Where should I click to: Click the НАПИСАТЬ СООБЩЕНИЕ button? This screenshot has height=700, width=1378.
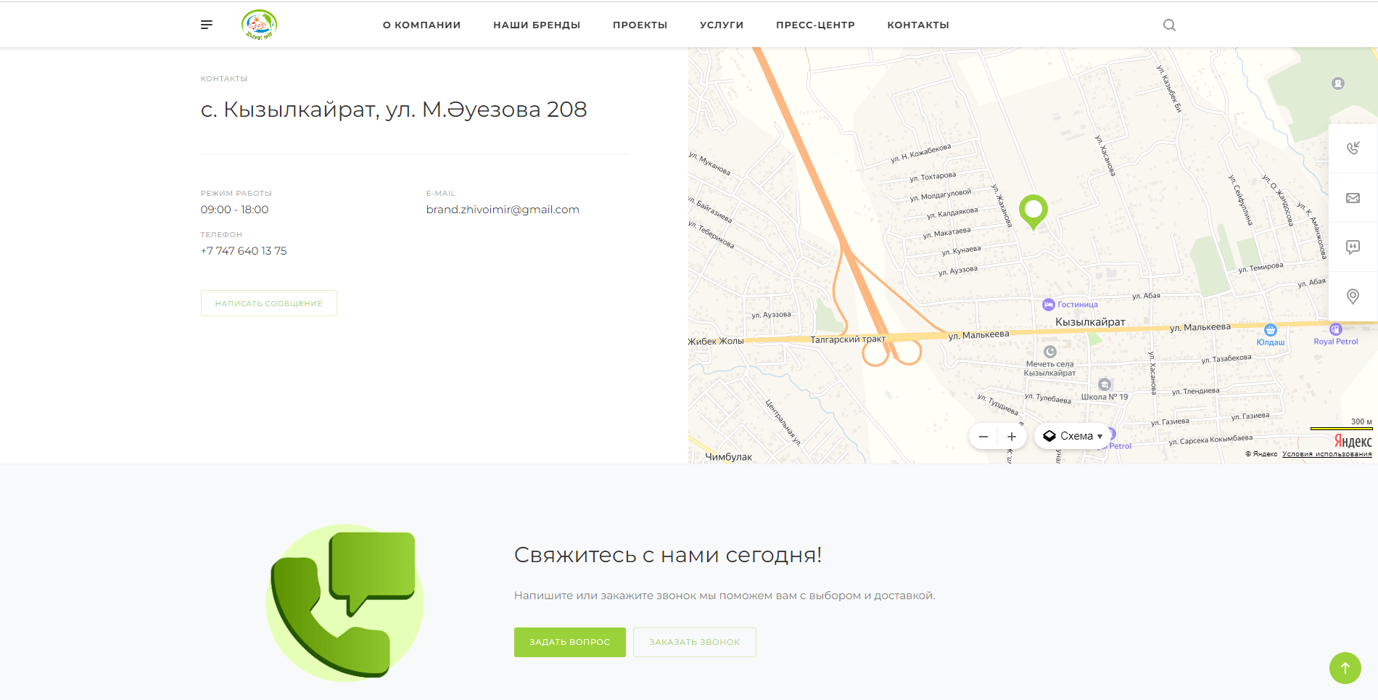pos(269,303)
